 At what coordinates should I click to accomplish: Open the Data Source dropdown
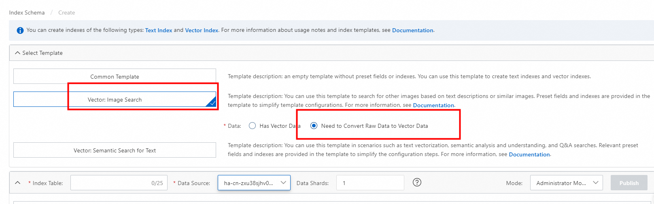[x=254, y=183]
